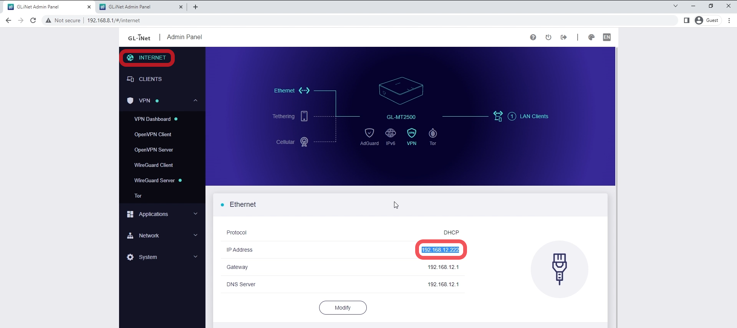Click the logout icon in header

564,37
